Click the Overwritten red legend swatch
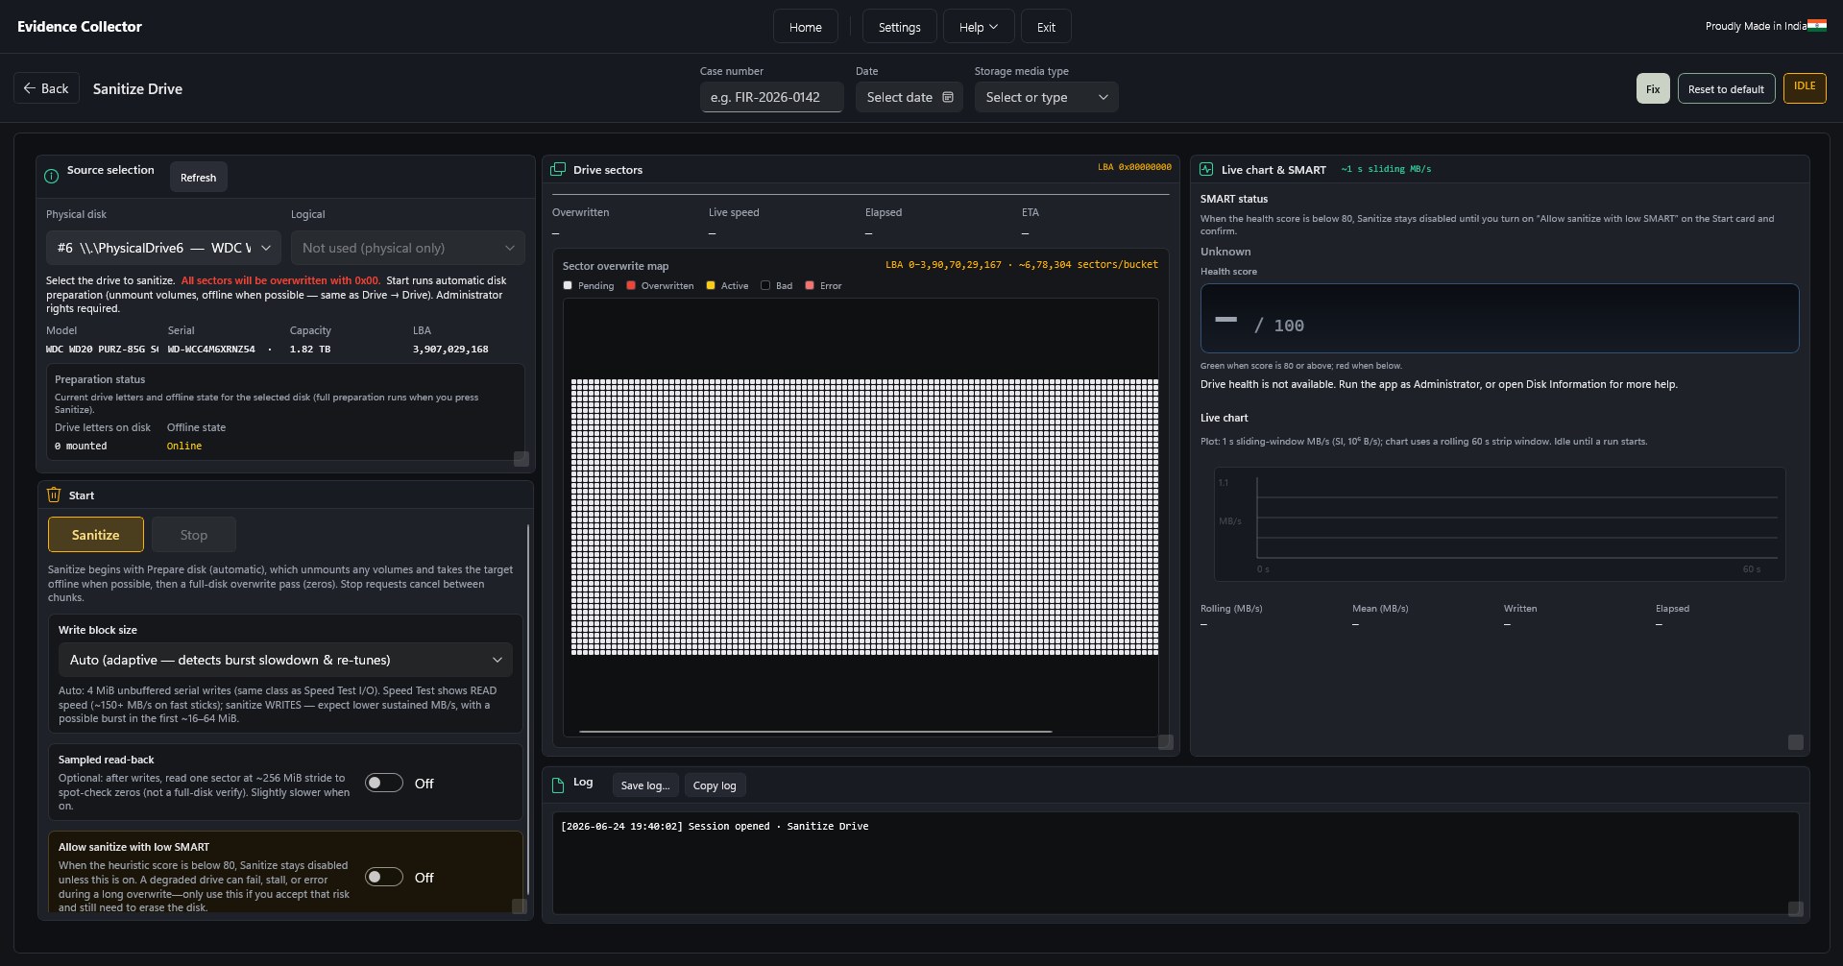Viewport: 1843px width, 966px height. 631,285
